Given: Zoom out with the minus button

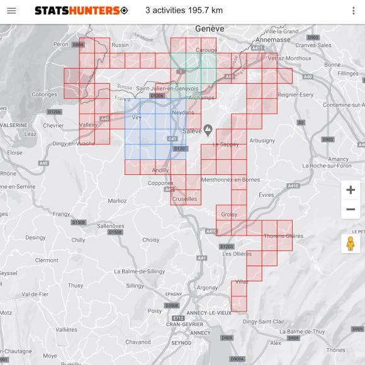Looking at the screenshot, I should (x=351, y=210).
